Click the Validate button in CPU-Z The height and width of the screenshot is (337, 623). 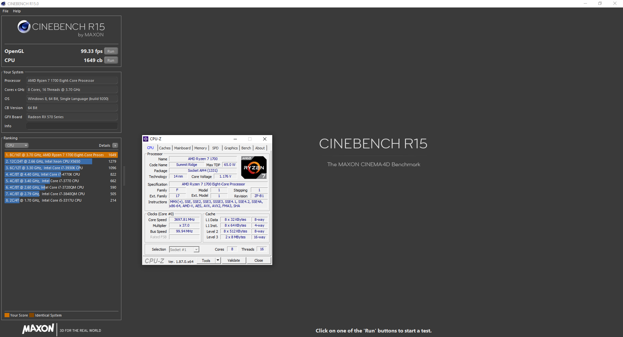(234, 260)
